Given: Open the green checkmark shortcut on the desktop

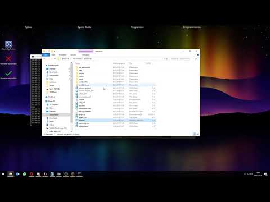Looking at the screenshot, I should 8,74.
